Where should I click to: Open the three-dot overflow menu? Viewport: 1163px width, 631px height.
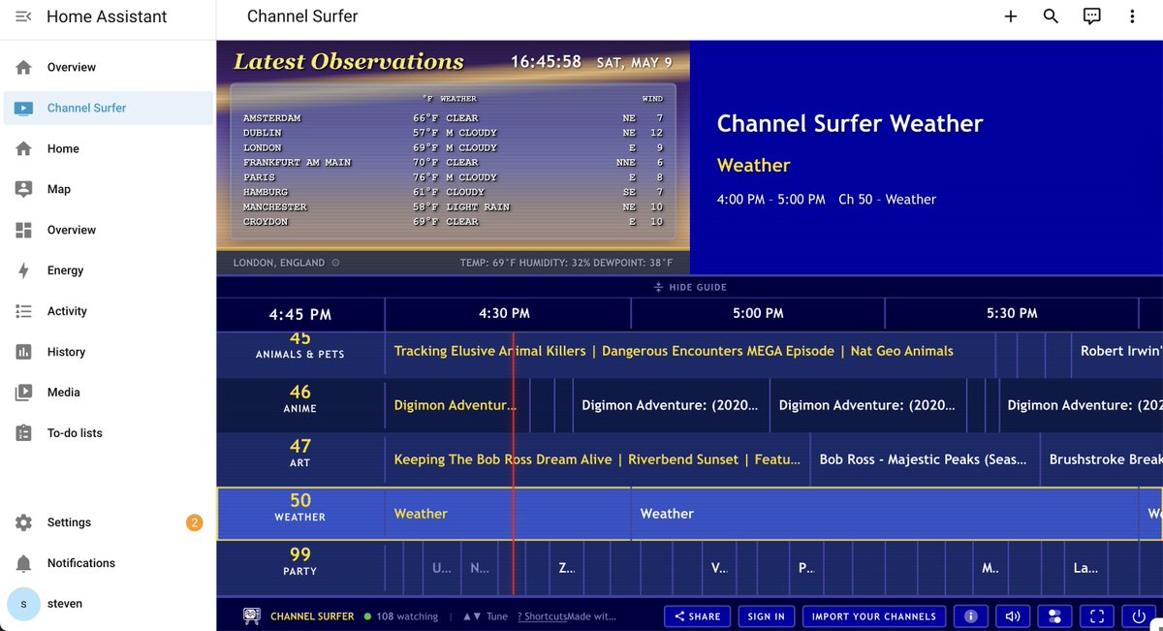pyautogui.click(x=1132, y=16)
